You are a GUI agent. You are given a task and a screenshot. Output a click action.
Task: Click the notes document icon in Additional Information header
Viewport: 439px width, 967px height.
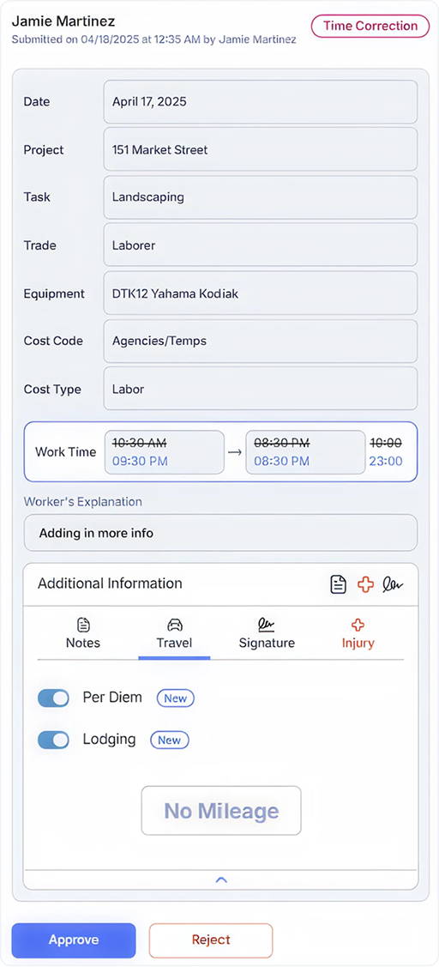pyautogui.click(x=338, y=584)
